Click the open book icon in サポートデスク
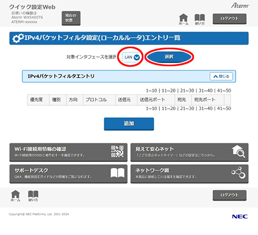This screenshot has height=235, width=258. click(118, 173)
